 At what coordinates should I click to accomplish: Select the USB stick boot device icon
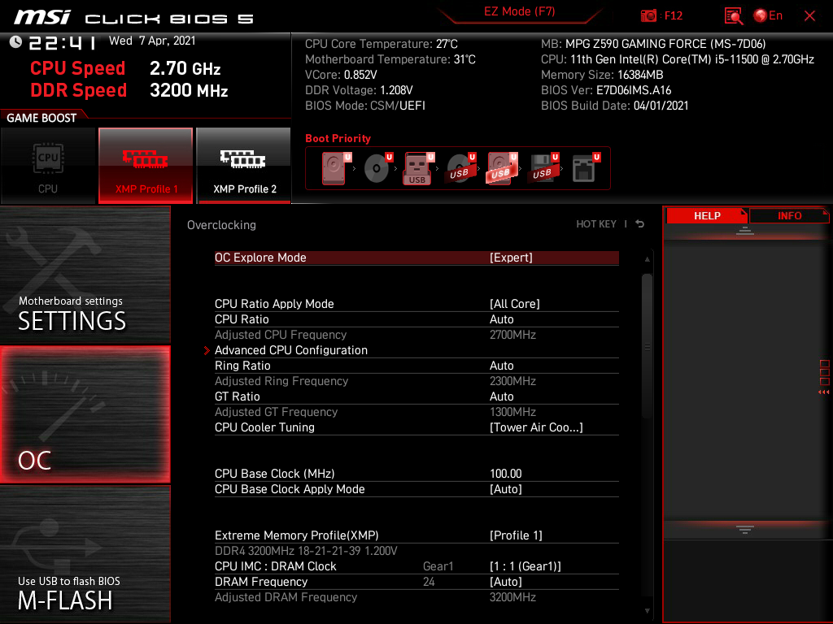(419, 168)
